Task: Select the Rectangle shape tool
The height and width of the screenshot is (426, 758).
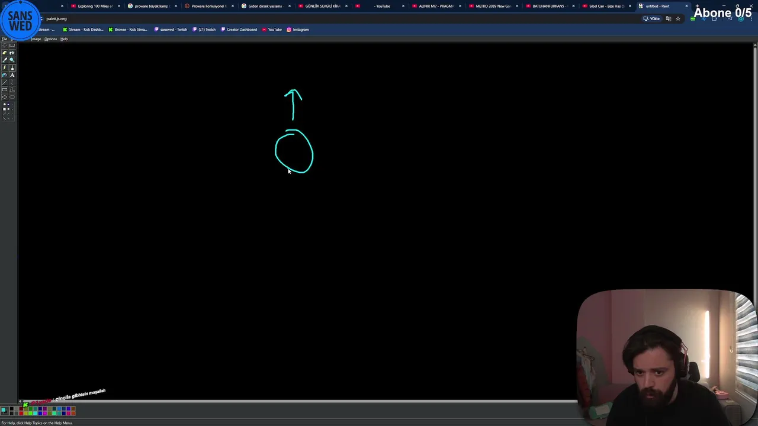Action: coord(5,89)
